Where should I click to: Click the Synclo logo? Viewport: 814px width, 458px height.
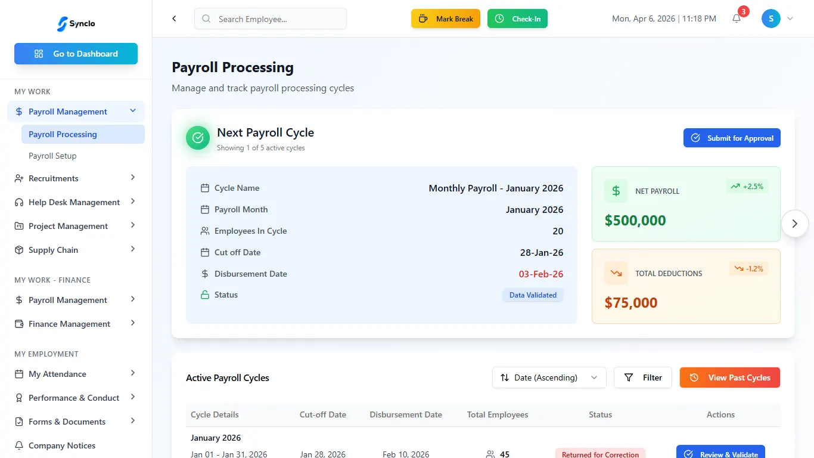76,24
